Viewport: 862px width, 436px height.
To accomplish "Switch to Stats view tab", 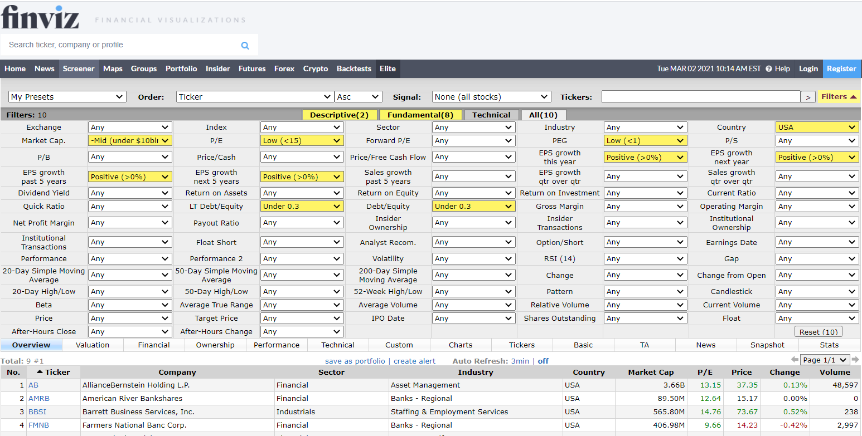I will tap(829, 345).
